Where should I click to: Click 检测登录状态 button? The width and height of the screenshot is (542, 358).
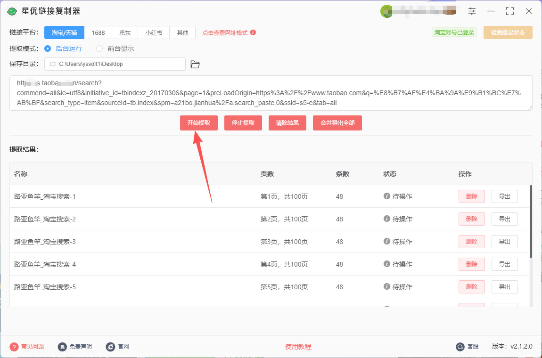click(x=508, y=33)
